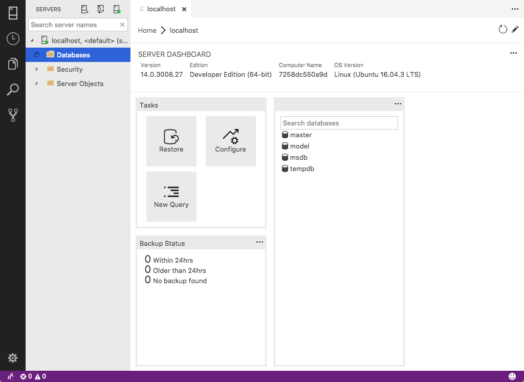Create a new server group
Image resolution: width=524 pixels, height=382 pixels.
(100, 9)
